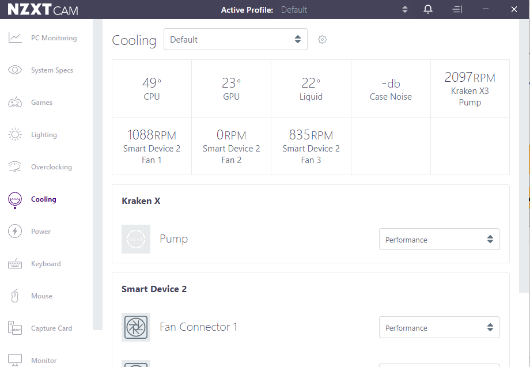The width and height of the screenshot is (530, 367).
Task: Click the Overclocking gauge icon
Action: (15, 167)
